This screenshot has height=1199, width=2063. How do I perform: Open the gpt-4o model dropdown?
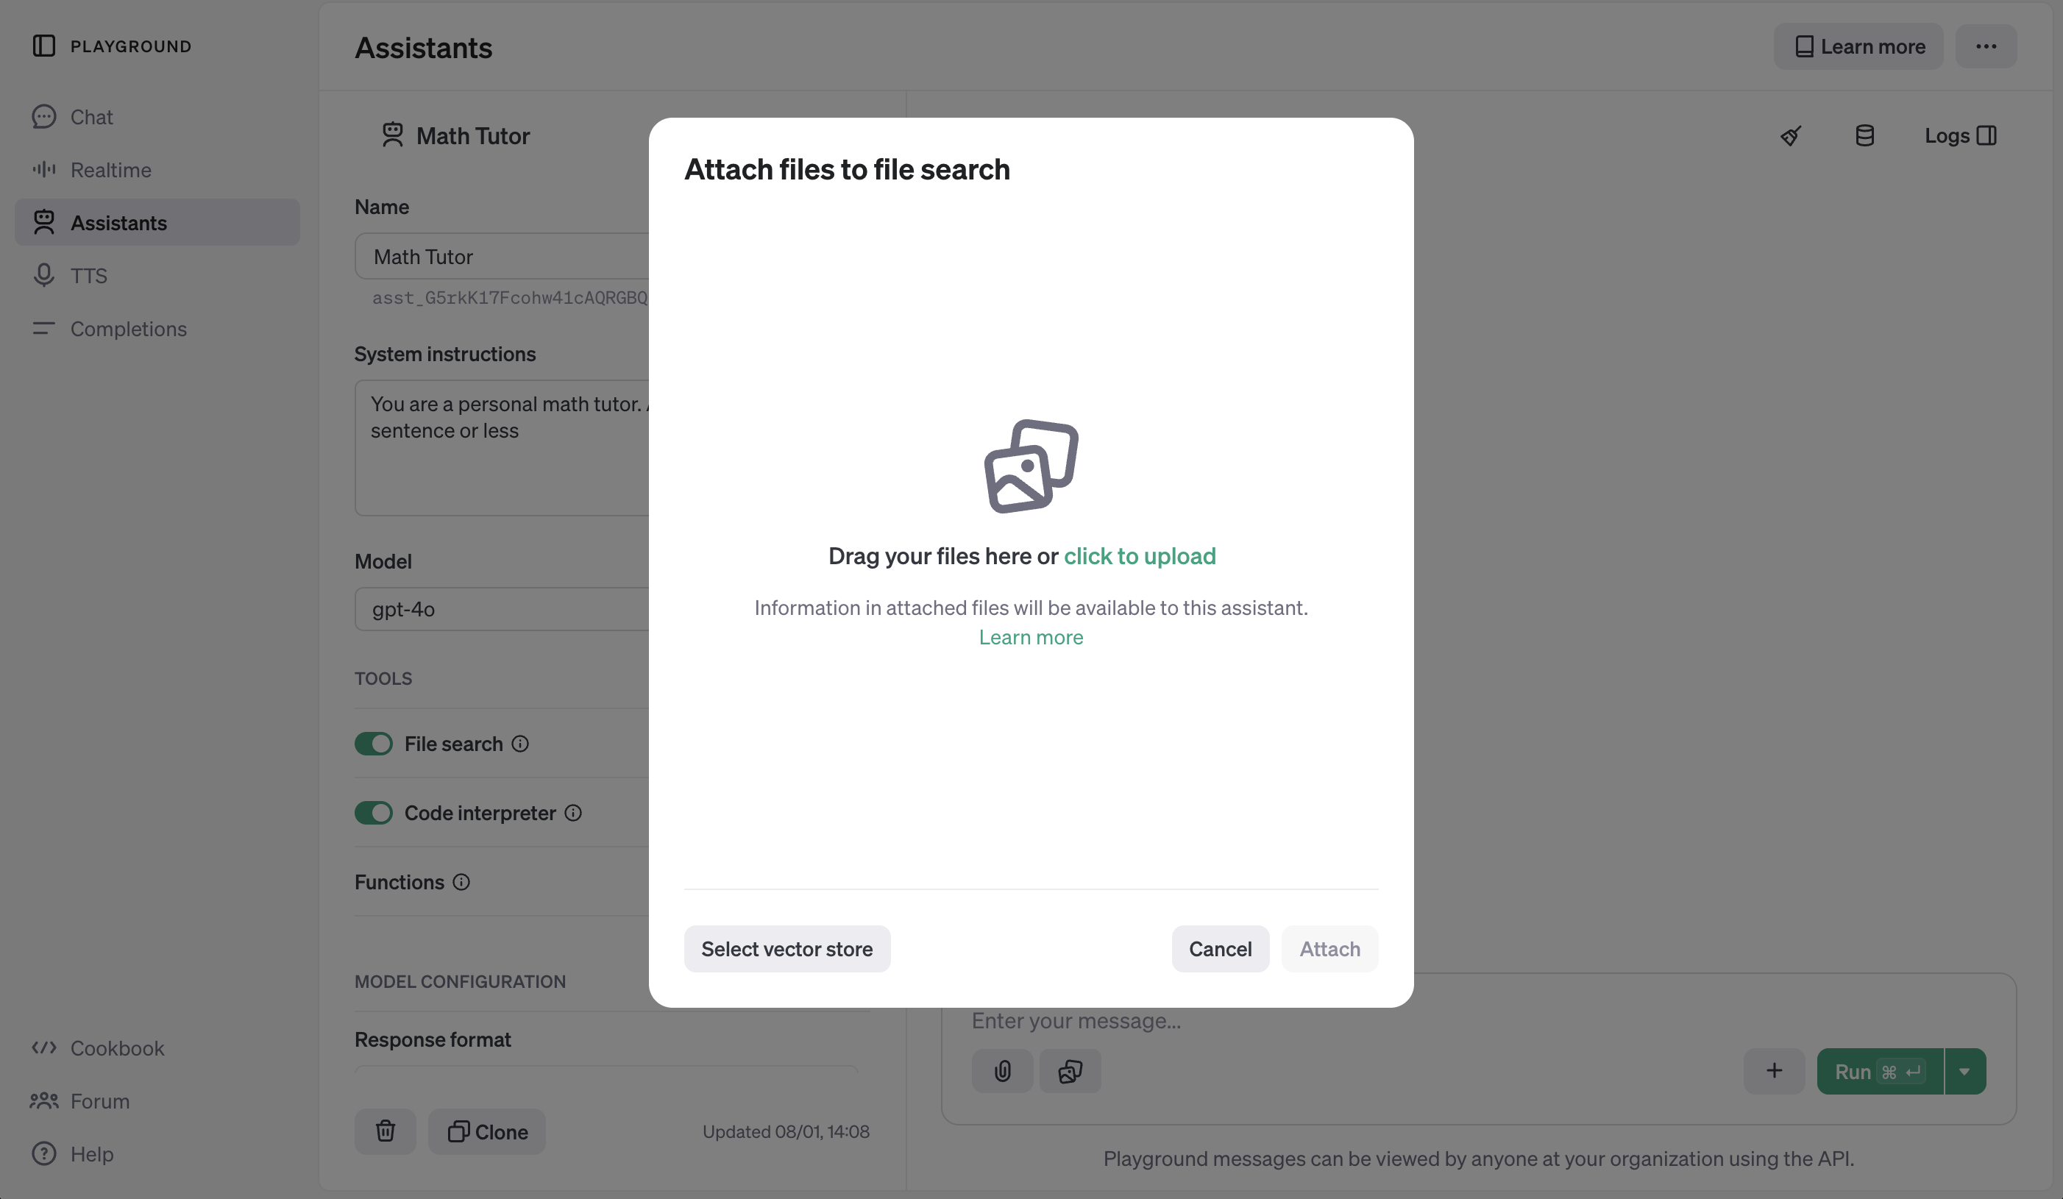(501, 609)
